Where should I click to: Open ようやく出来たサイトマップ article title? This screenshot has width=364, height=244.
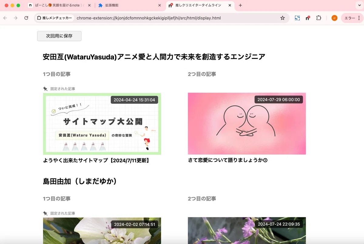(x=96, y=160)
